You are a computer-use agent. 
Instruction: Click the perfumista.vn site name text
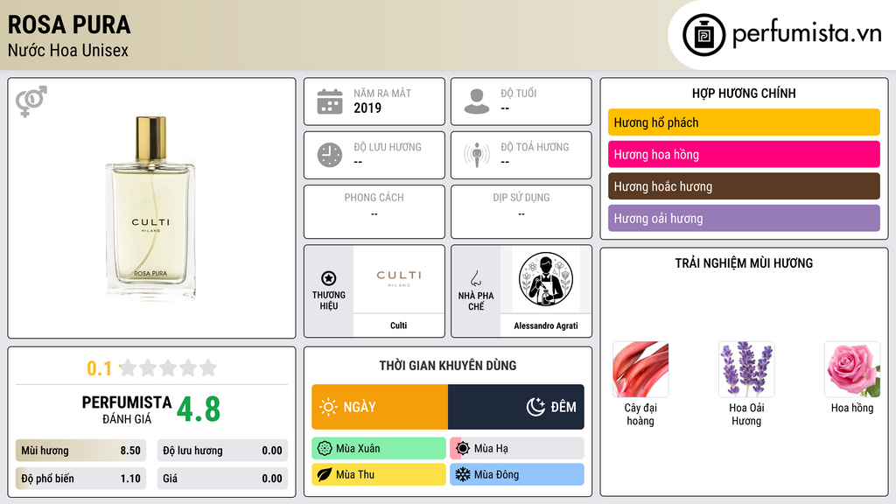tap(807, 34)
